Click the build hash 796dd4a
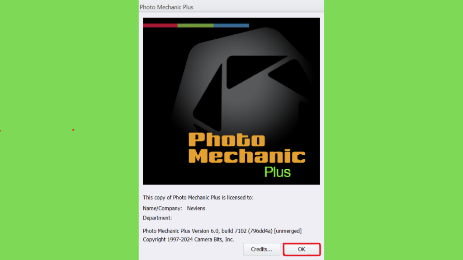 [x=260, y=231]
